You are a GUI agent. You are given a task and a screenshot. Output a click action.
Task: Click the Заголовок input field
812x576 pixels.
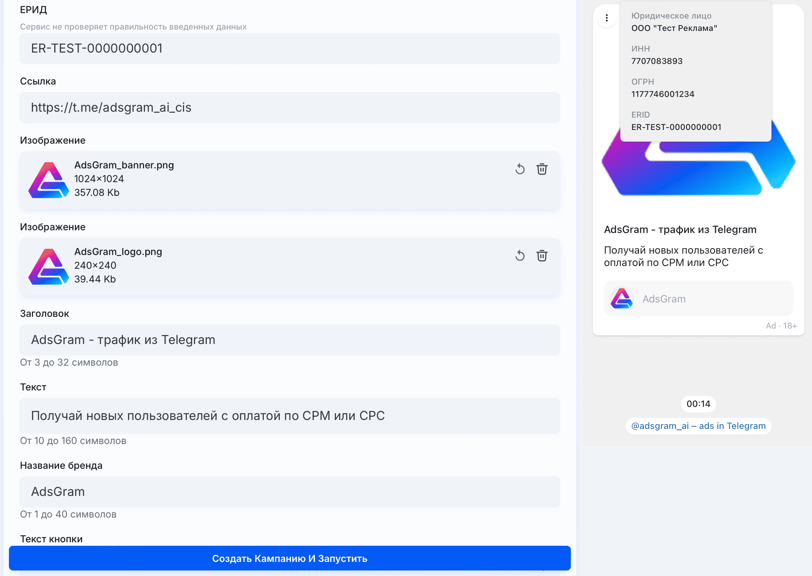pyautogui.click(x=290, y=340)
